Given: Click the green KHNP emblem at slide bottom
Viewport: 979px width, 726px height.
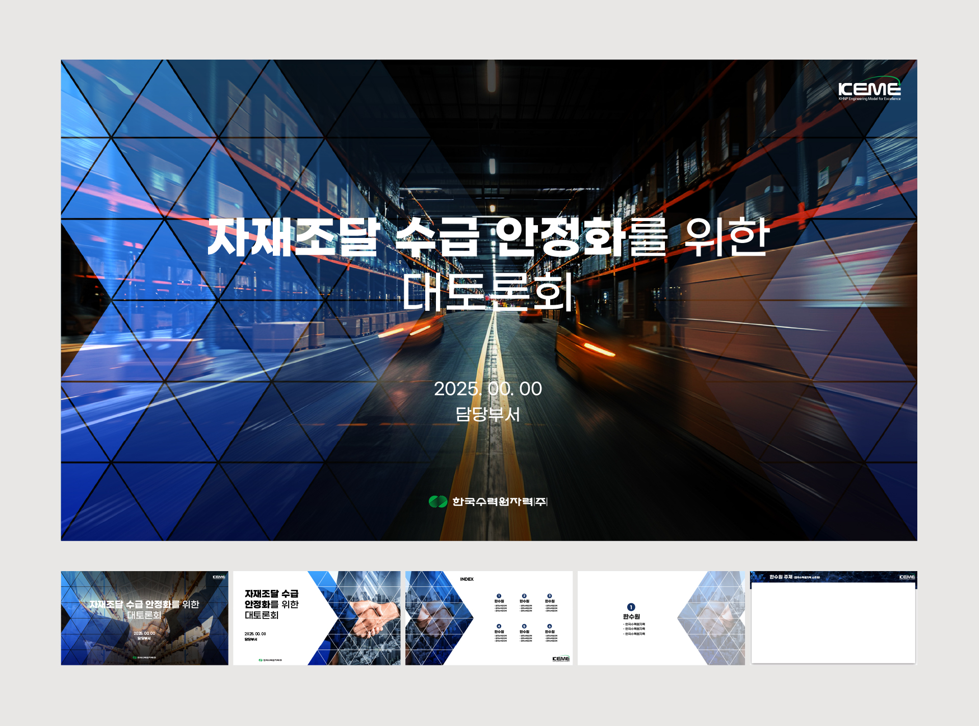Looking at the screenshot, I should tap(437, 501).
